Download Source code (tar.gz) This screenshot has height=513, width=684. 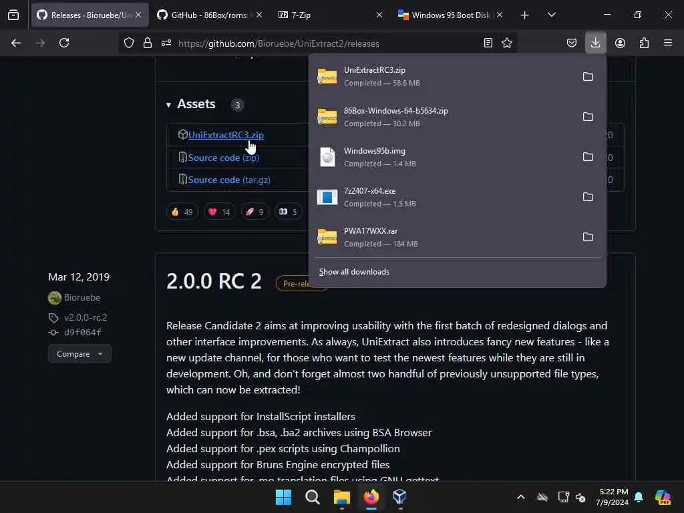point(229,180)
